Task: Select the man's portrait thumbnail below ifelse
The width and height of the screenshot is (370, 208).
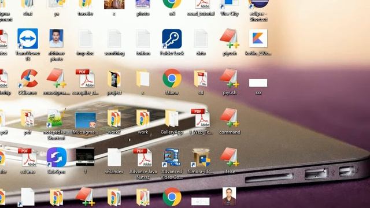Action: pyautogui.click(x=229, y=196)
